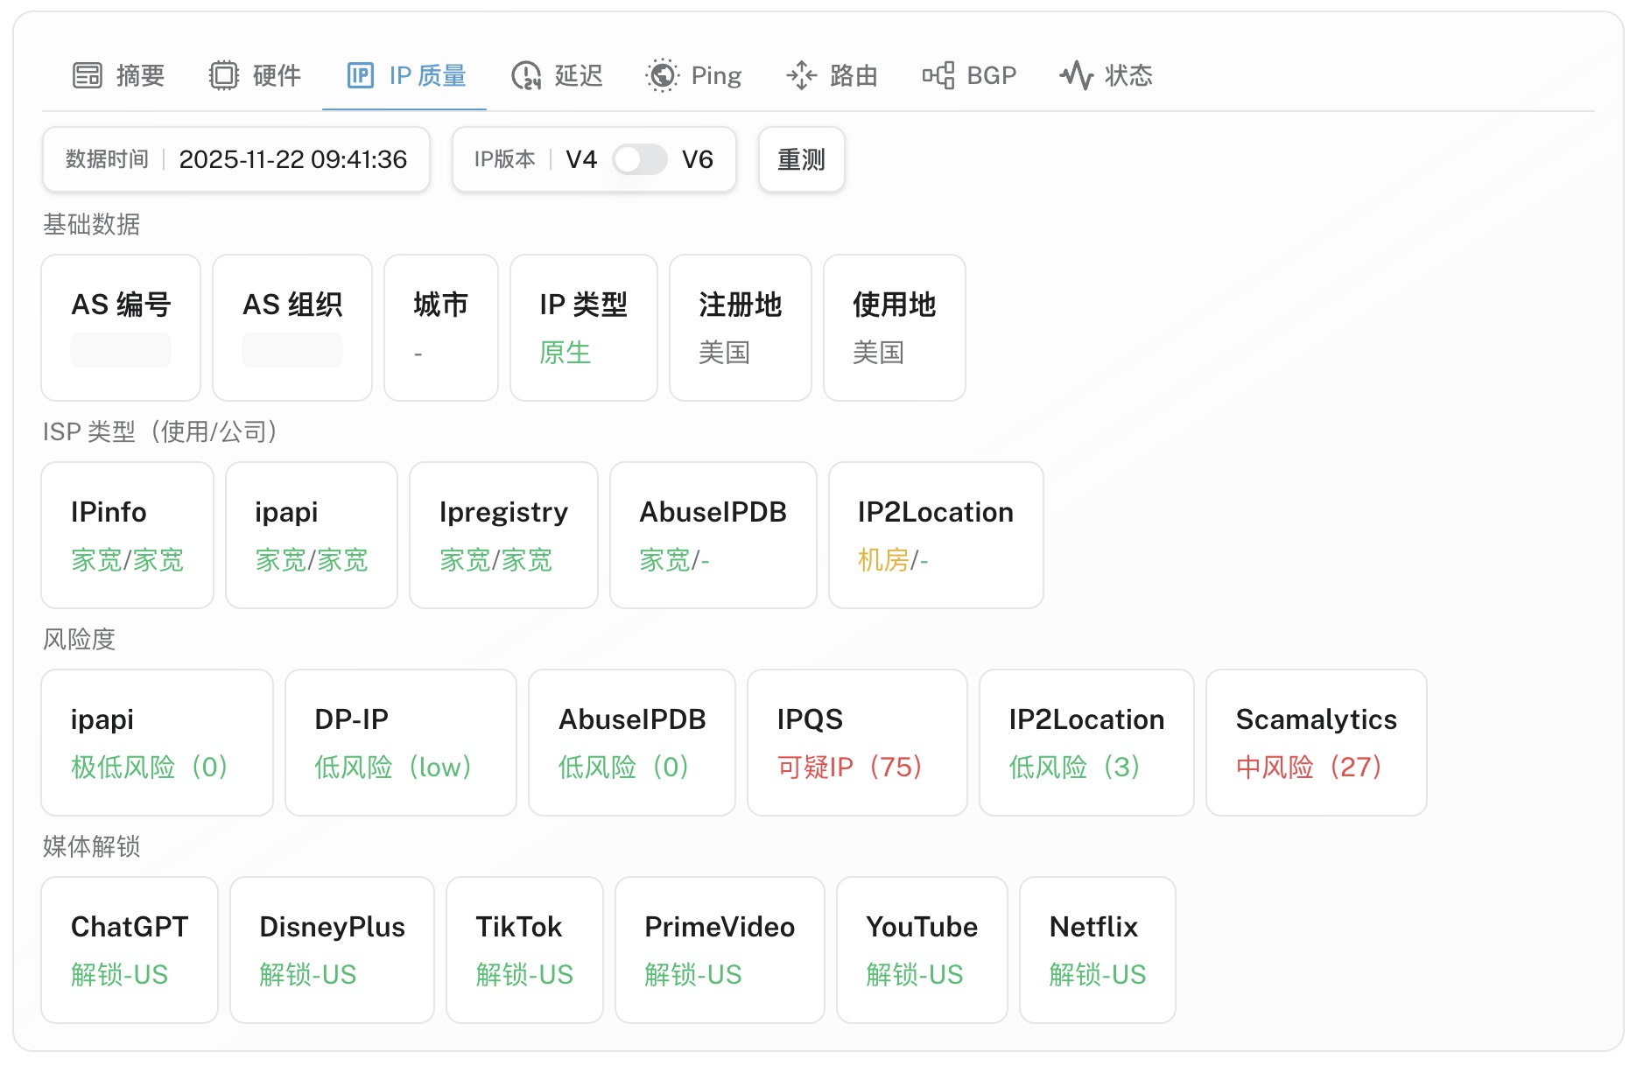Select the V6 label option
Image resolution: width=1637 pixels, height=1066 pixels.
click(x=697, y=160)
